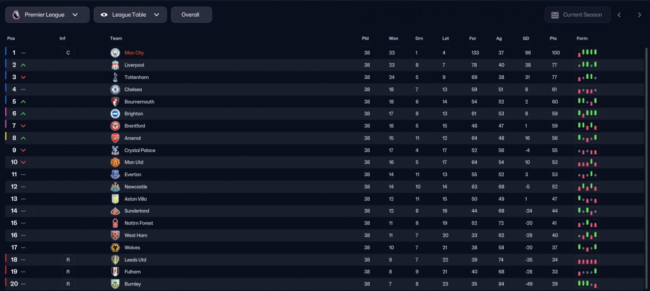Go to the previous season with the left chevron
This screenshot has width=650, height=291.
pyautogui.click(x=619, y=15)
